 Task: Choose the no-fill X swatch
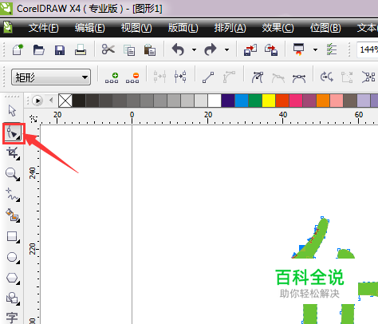65,101
